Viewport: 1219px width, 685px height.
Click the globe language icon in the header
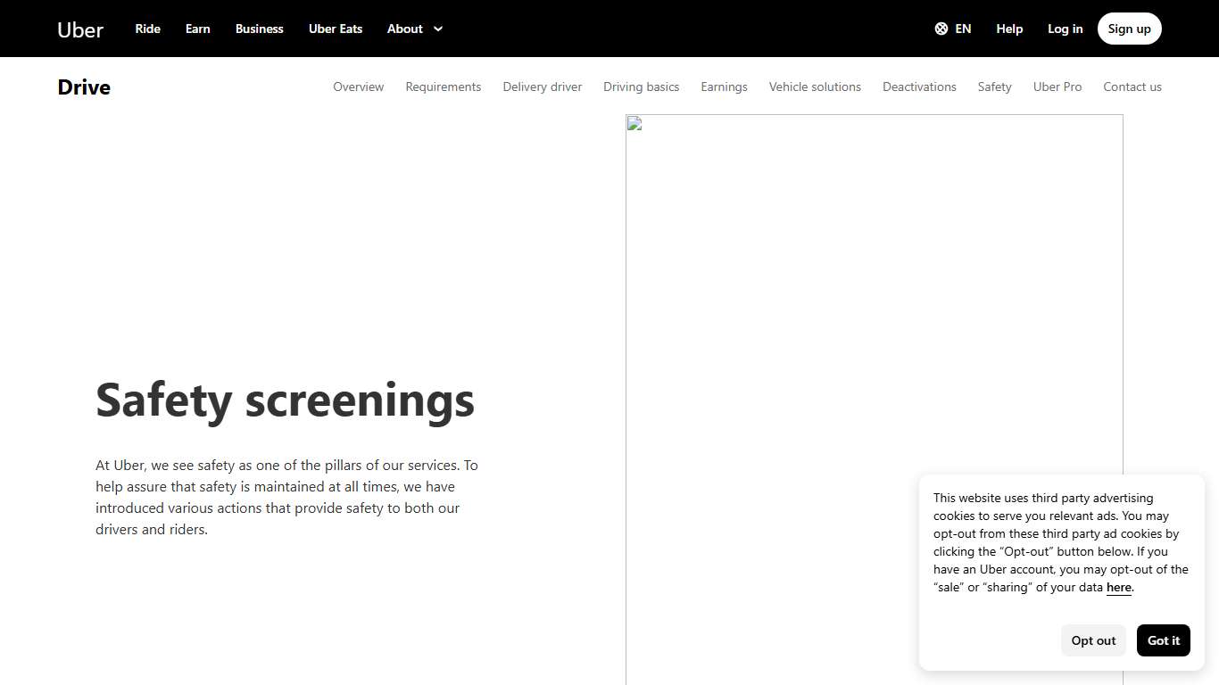click(x=941, y=29)
